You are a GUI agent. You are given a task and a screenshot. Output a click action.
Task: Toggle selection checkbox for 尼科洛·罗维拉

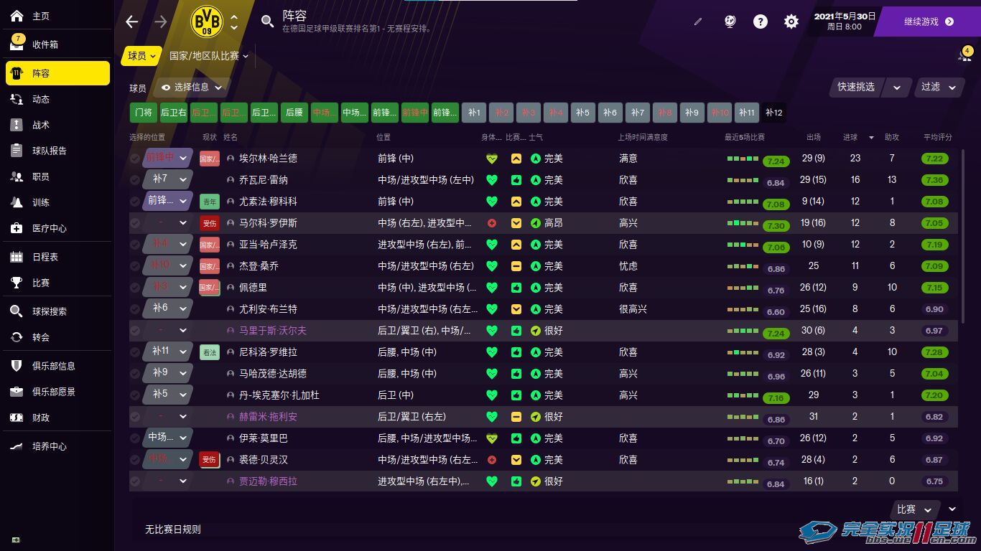pyautogui.click(x=134, y=352)
